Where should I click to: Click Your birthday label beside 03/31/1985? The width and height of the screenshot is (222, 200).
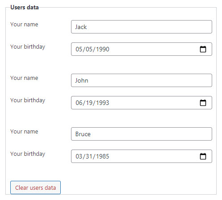28,154
